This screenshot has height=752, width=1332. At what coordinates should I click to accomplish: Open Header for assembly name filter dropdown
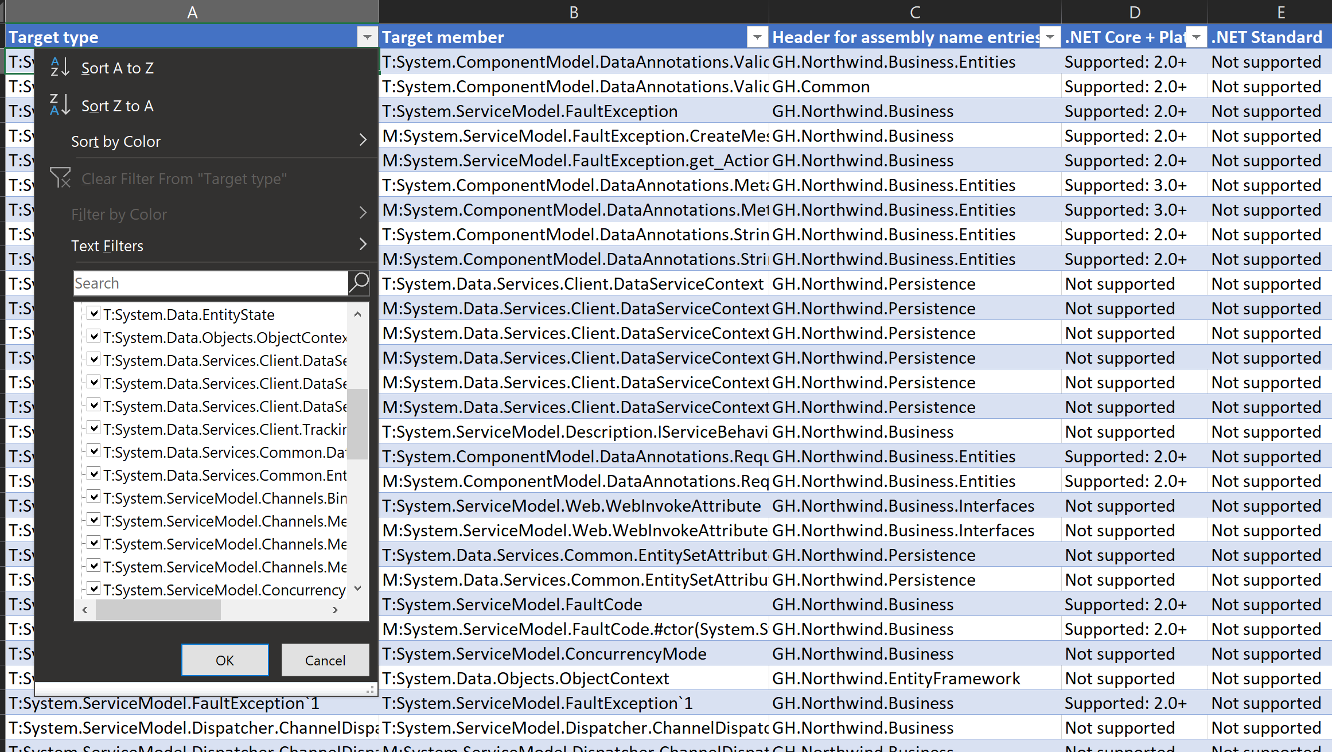tap(1050, 37)
